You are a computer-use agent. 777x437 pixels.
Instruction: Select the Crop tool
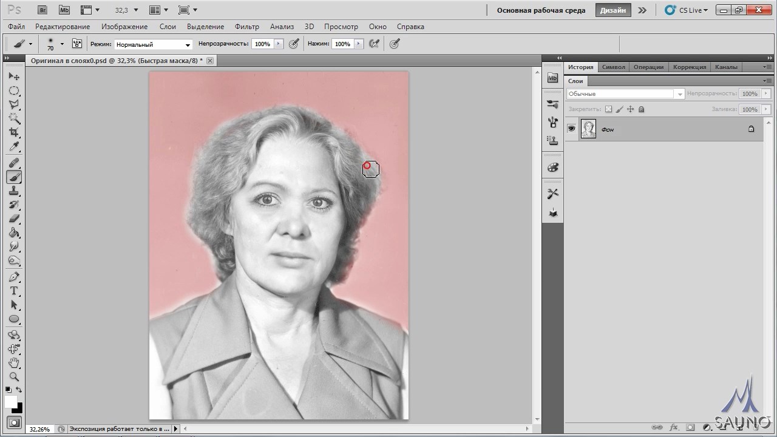tap(14, 132)
